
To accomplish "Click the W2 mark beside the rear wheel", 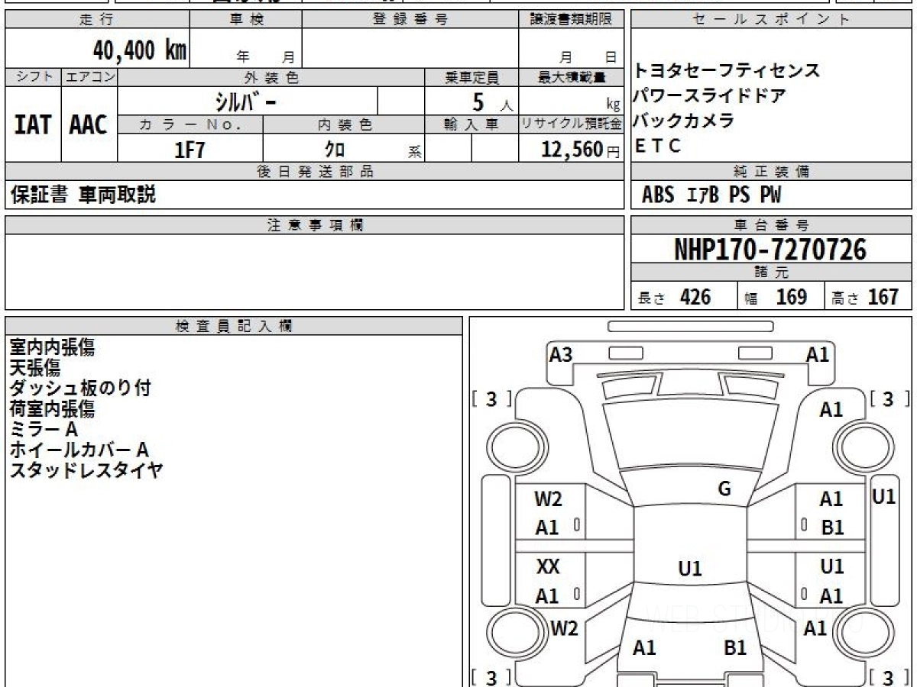I will point(565,628).
